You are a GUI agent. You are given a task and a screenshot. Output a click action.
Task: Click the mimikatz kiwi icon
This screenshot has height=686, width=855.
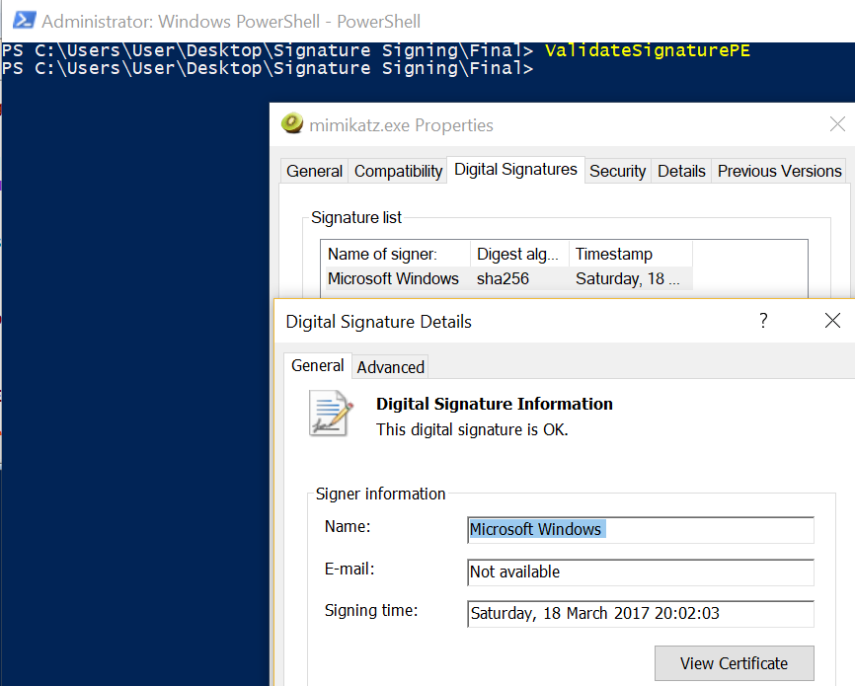tap(292, 123)
